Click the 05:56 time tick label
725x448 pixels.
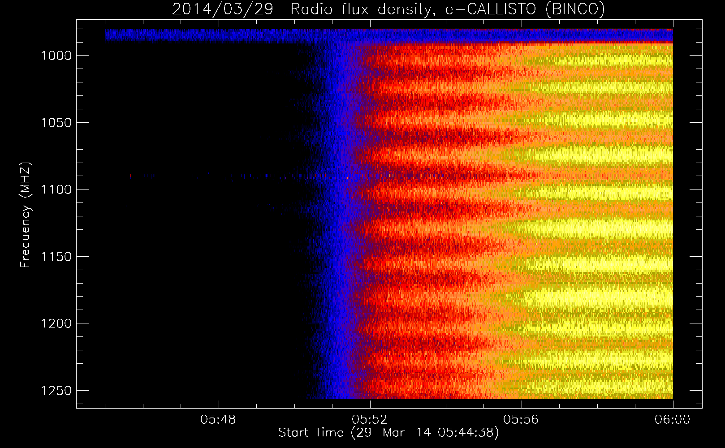(x=521, y=420)
